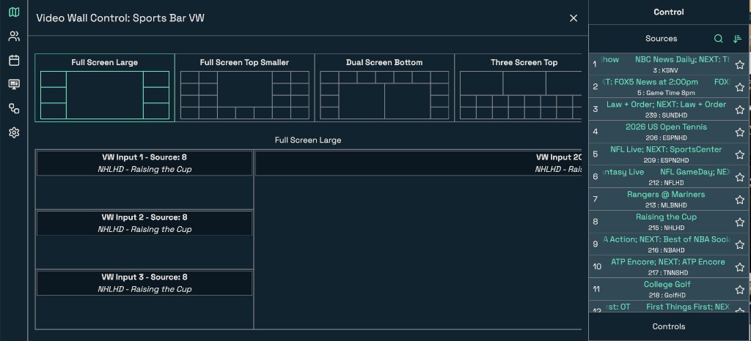
Task: Search sources with the magnifier icon
Action: (719, 39)
